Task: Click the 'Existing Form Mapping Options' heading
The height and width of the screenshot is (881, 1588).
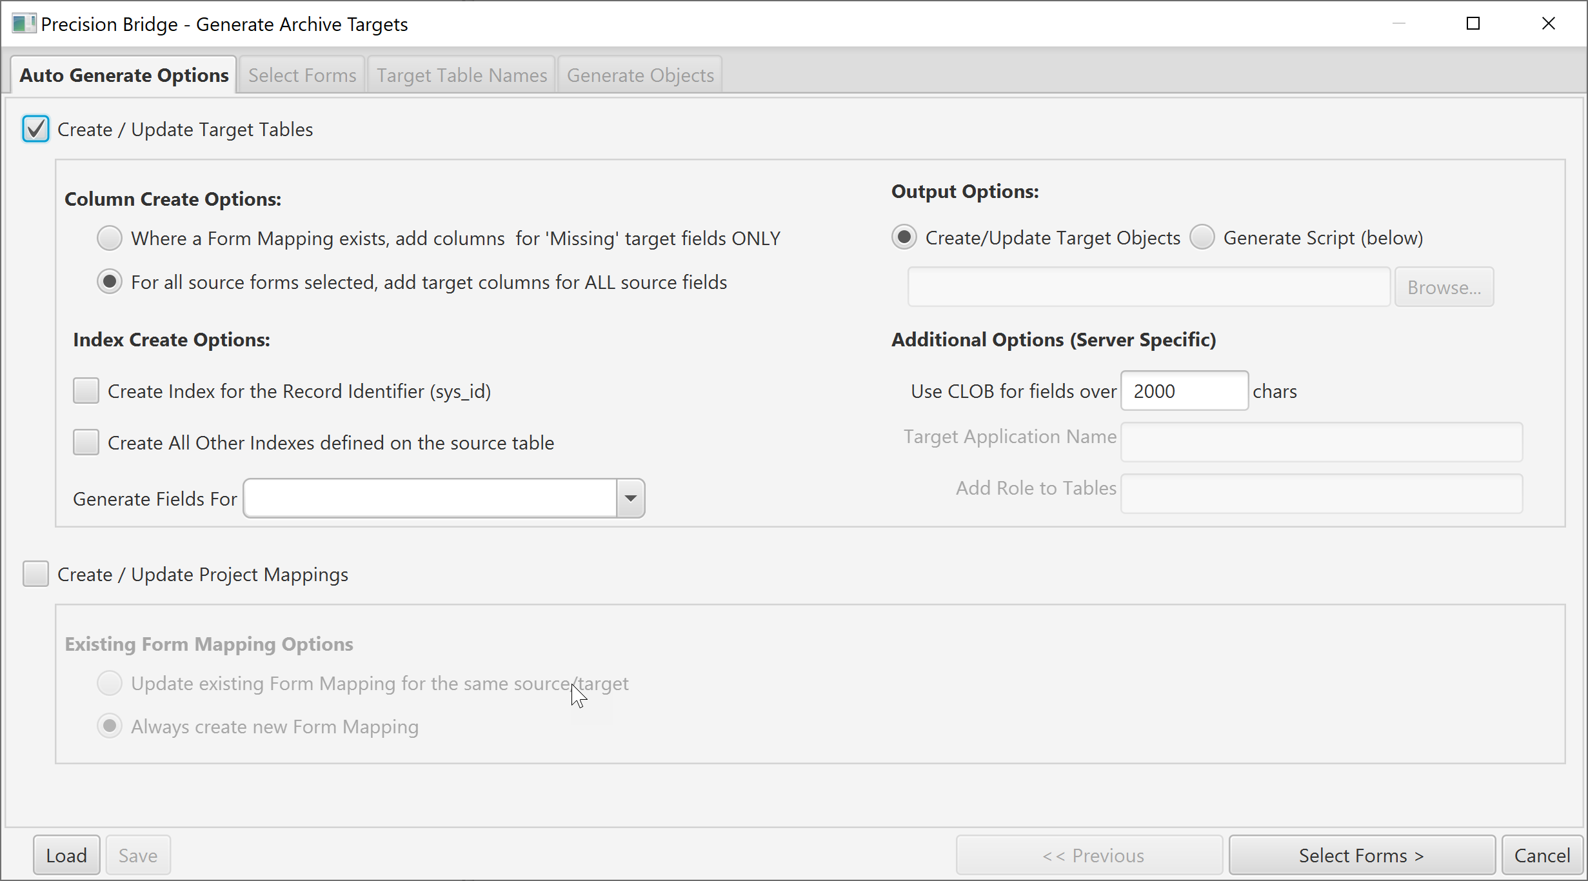Action: coord(209,644)
